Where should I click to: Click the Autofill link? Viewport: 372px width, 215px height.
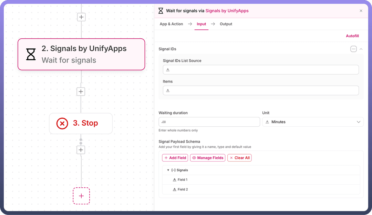352,36
